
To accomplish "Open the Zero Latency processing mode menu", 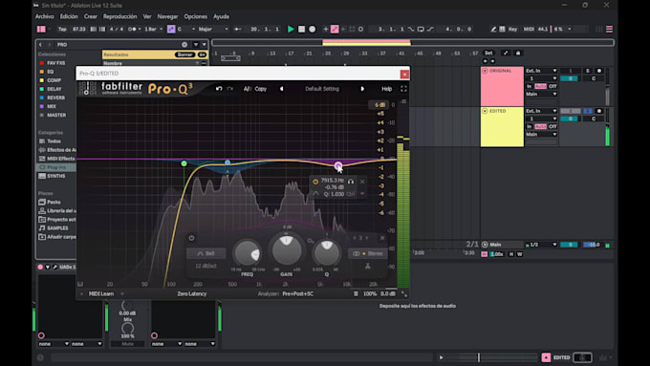I will coord(191,294).
